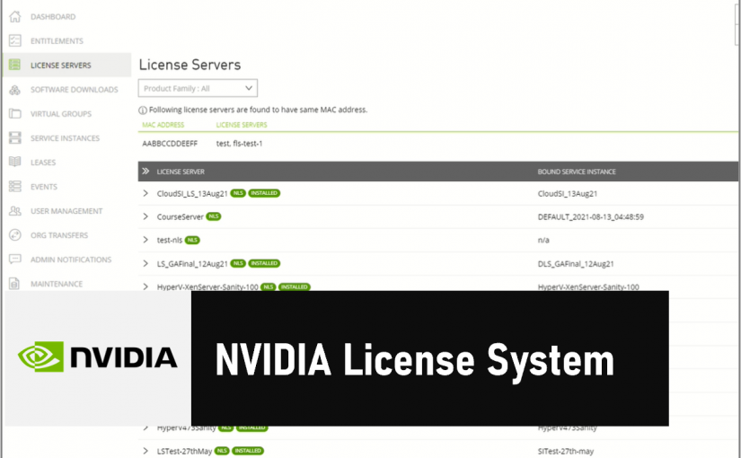
Task: Click the Dashboard home icon
Action: pyautogui.click(x=15, y=16)
